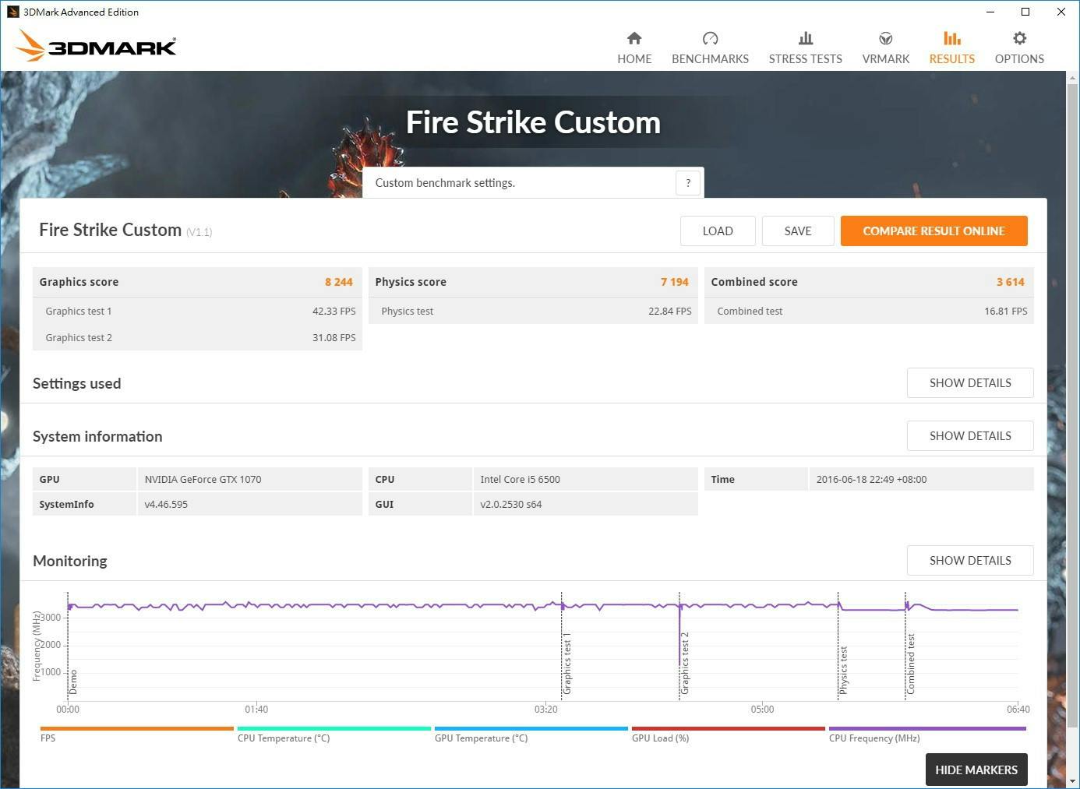
Task: Open VRMark using its goggles icon
Action: tap(885, 38)
